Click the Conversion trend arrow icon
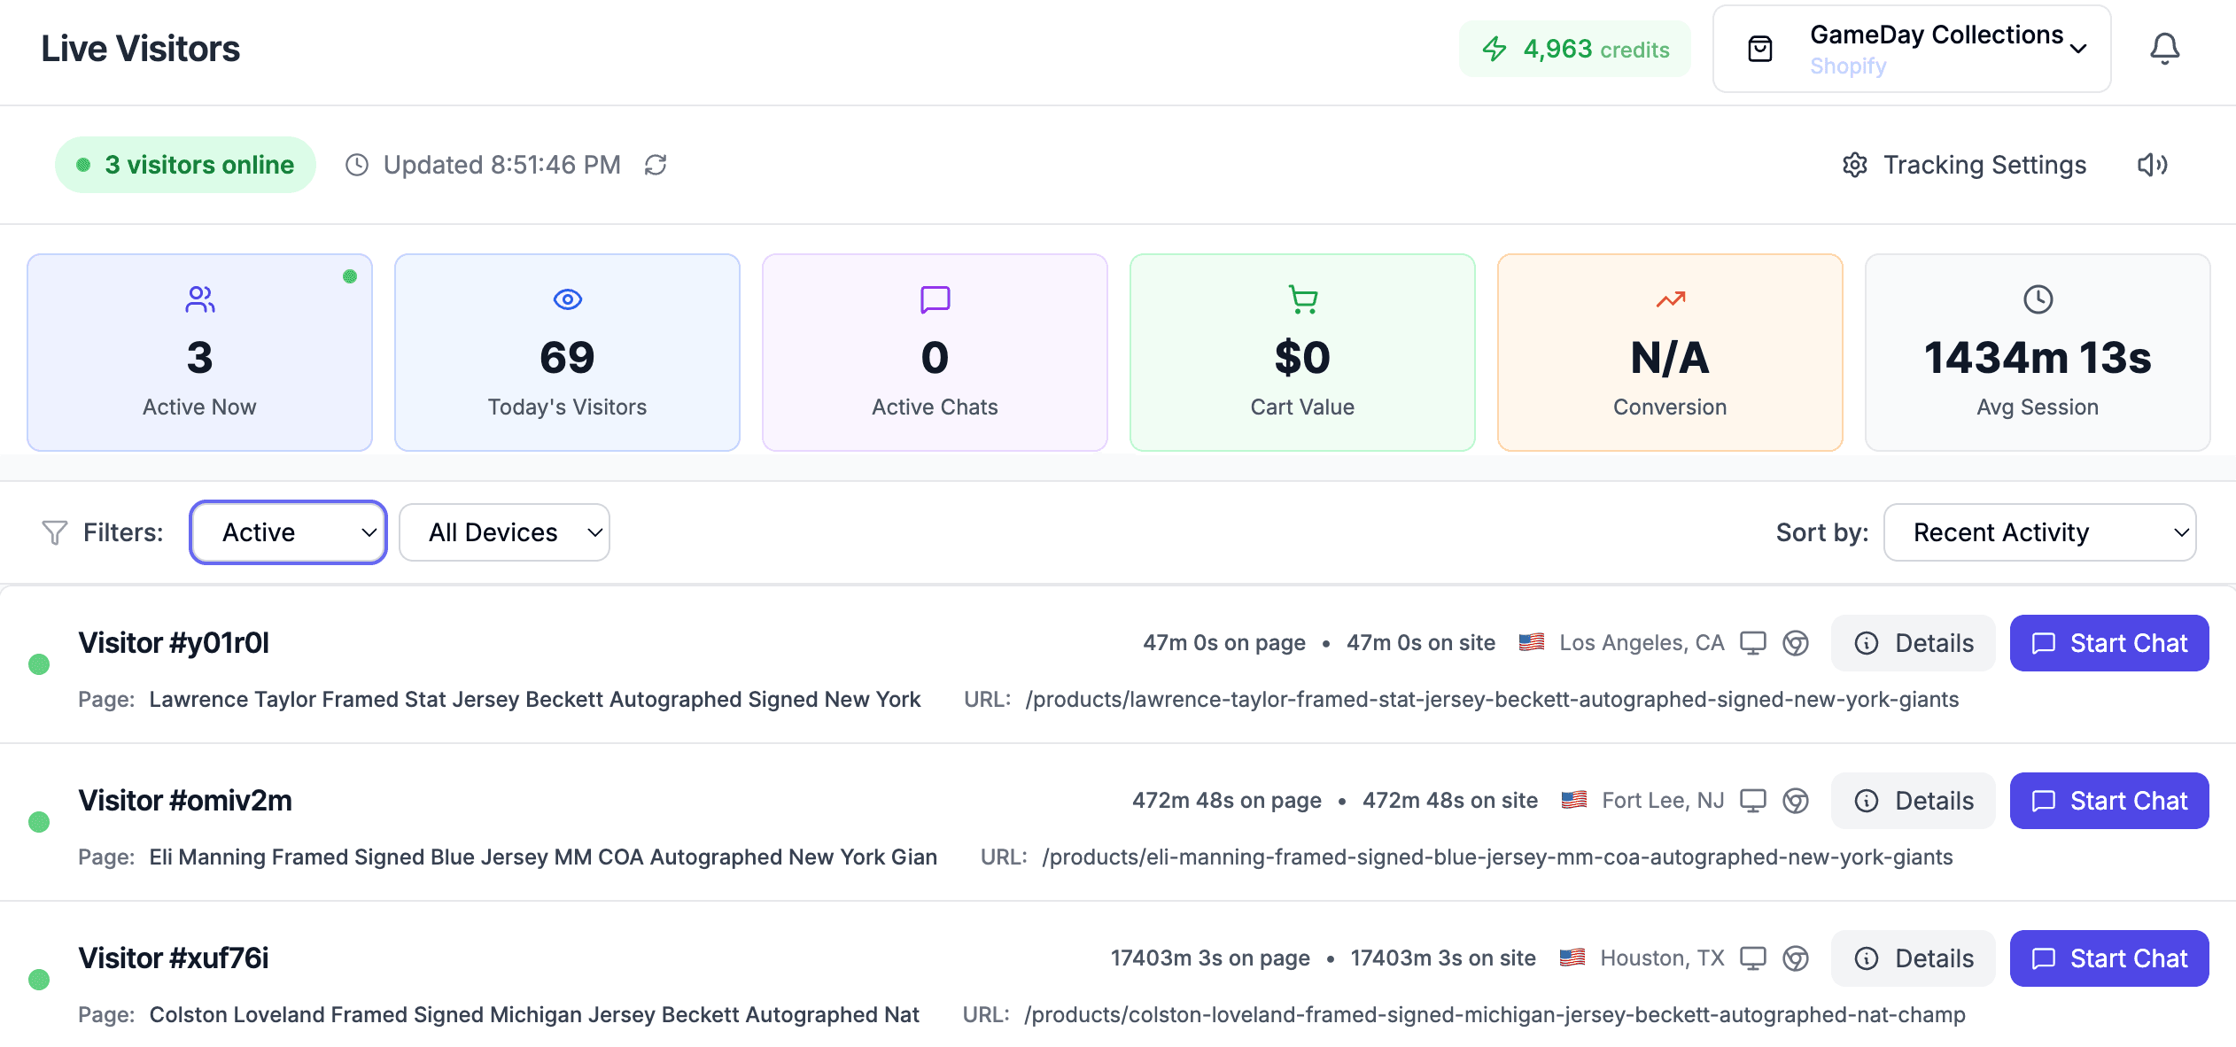The width and height of the screenshot is (2236, 1047). [x=1670, y=299]
